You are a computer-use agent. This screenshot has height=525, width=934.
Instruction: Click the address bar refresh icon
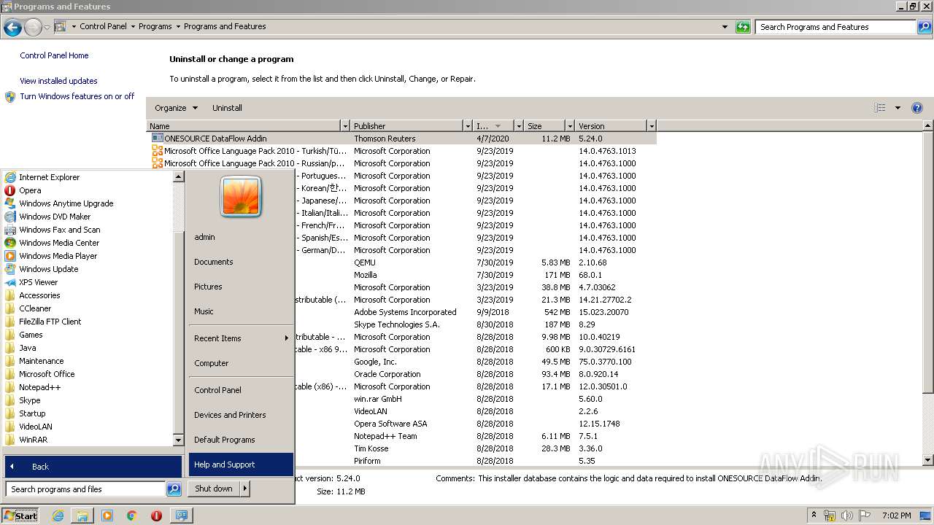click(743, 27)
